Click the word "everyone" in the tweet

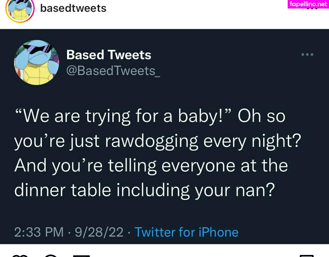[x=198, y=165]
